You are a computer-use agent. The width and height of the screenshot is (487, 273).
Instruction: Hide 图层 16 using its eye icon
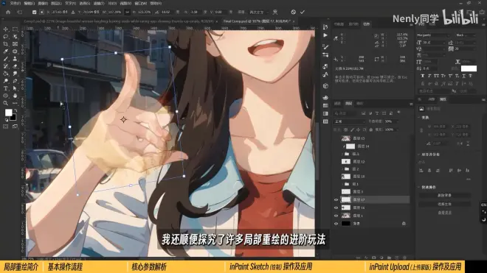[336, 208]
